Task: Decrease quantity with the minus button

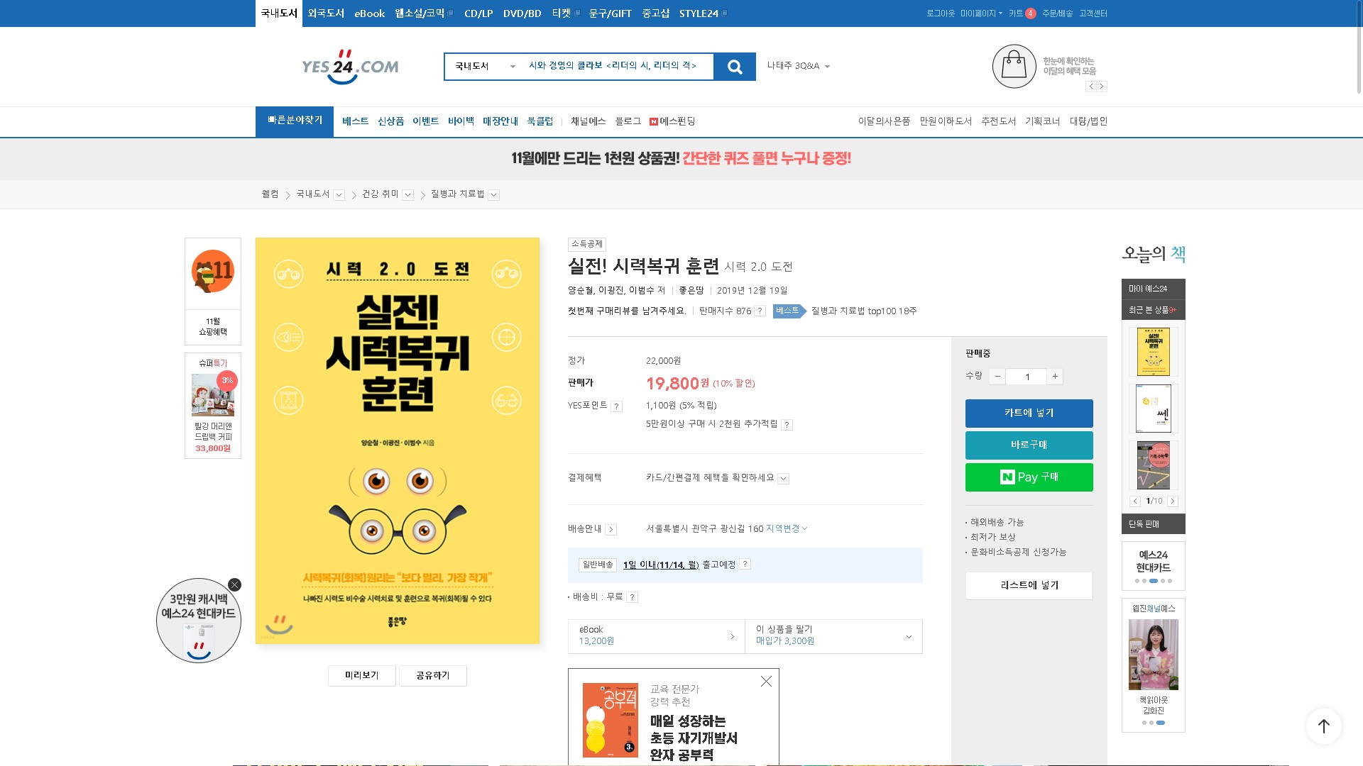Action: pos(997,377)
